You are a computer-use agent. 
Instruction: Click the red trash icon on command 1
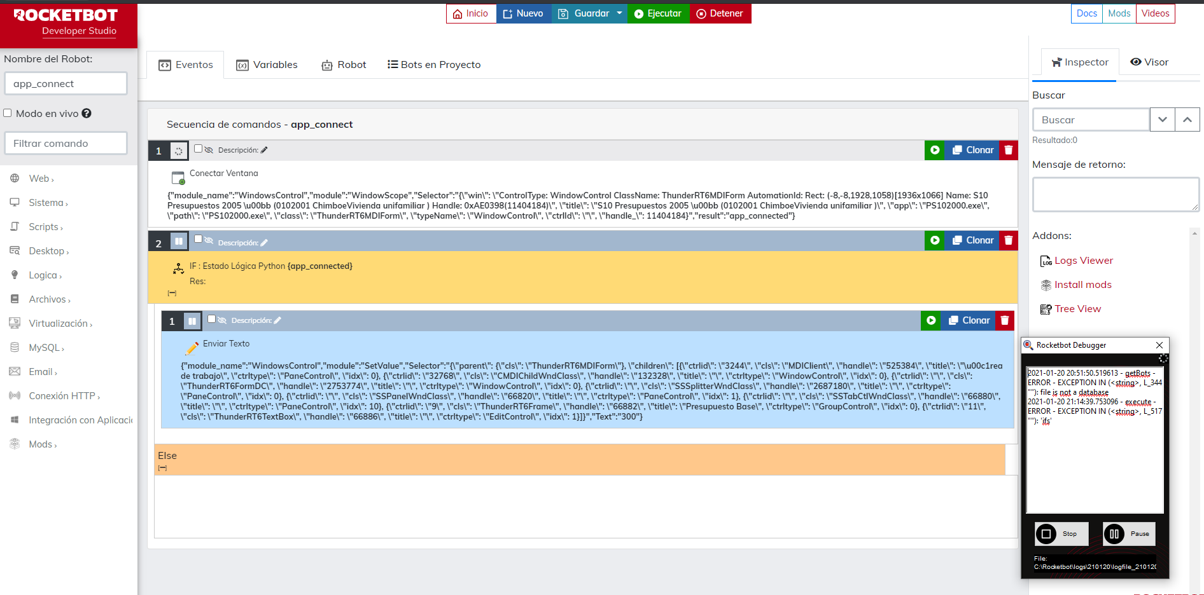pos(1008,150)
